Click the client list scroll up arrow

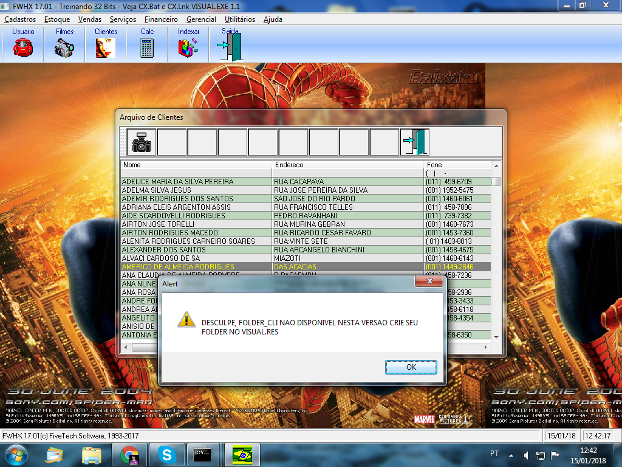click(x=496, y=165)
